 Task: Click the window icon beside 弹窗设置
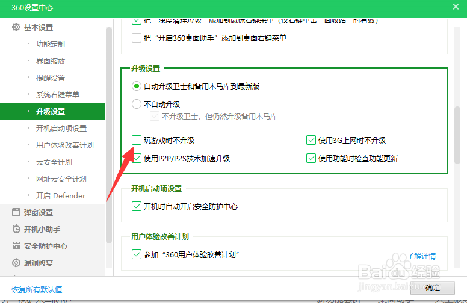[x=16, y=212]
